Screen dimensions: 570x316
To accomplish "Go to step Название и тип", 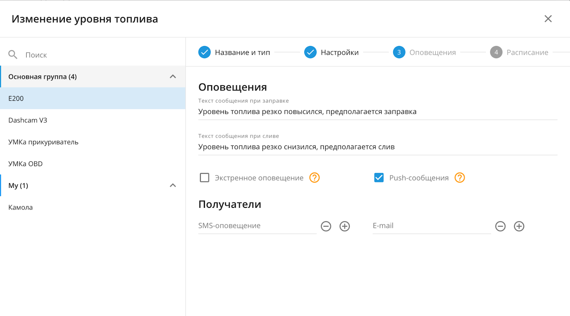I will click(234, 52).
